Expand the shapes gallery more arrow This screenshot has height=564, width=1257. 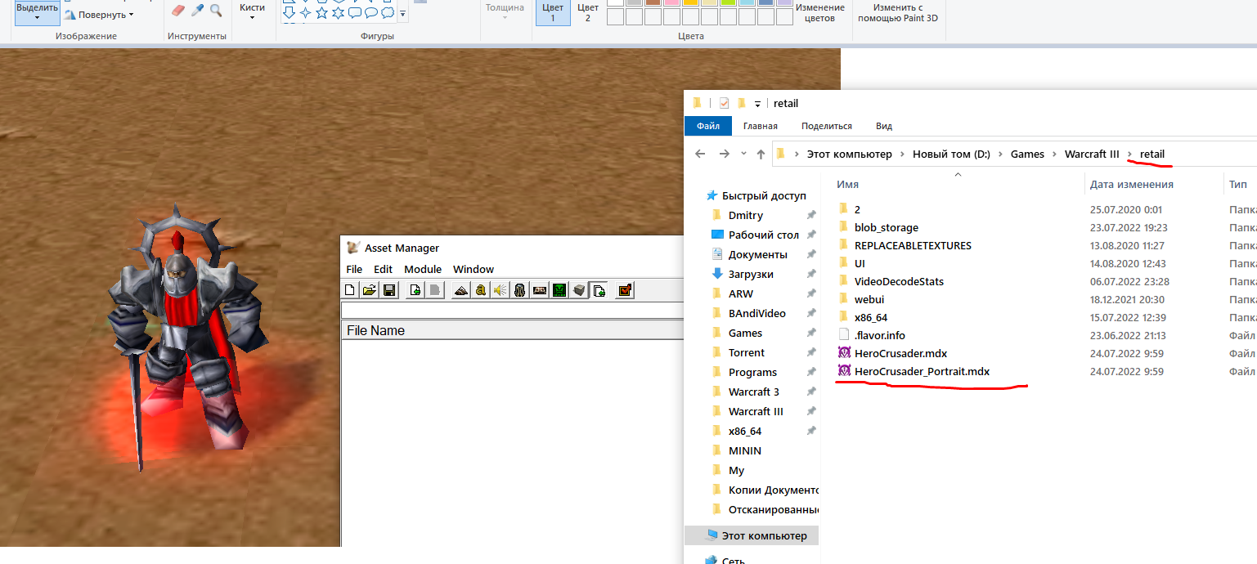click(x=402, y=13)
